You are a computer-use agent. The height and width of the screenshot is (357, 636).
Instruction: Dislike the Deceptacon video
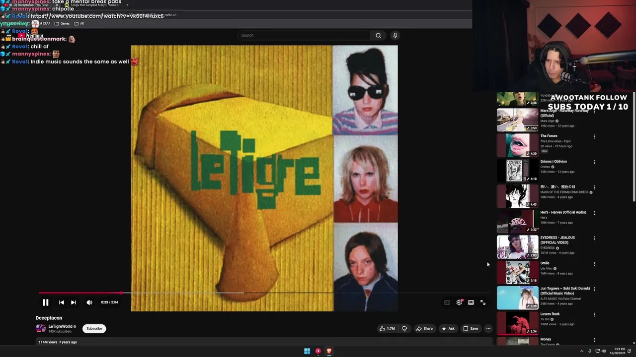(x=404, y=328)
